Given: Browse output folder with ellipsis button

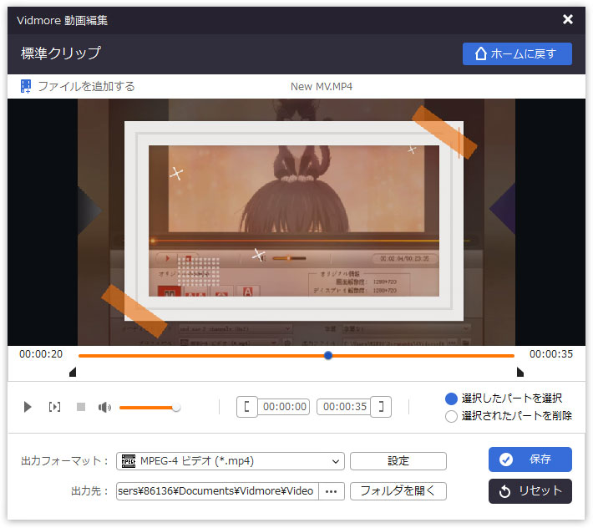Looking at the screenshot, I should (x=332, y=491).
